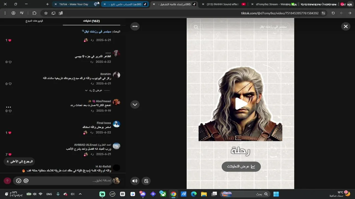Open AHMAD ALEnazi's profile avatar
The width and height of the screenshot is (355, 199).
(116, 146)
